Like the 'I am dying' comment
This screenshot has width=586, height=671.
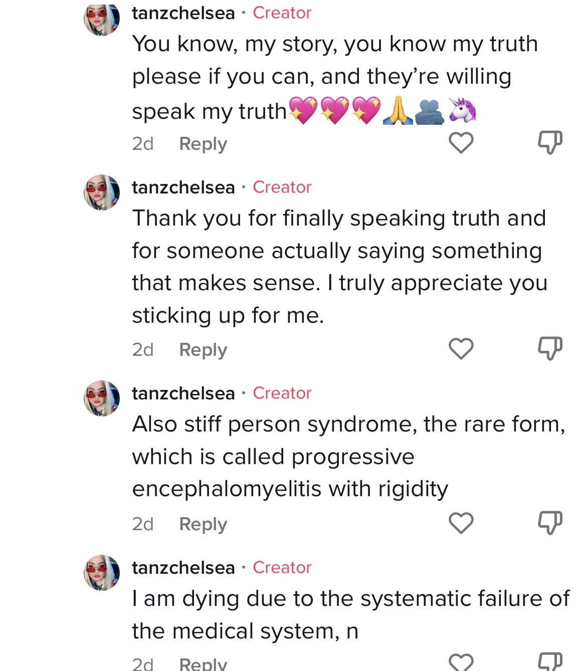461,662
